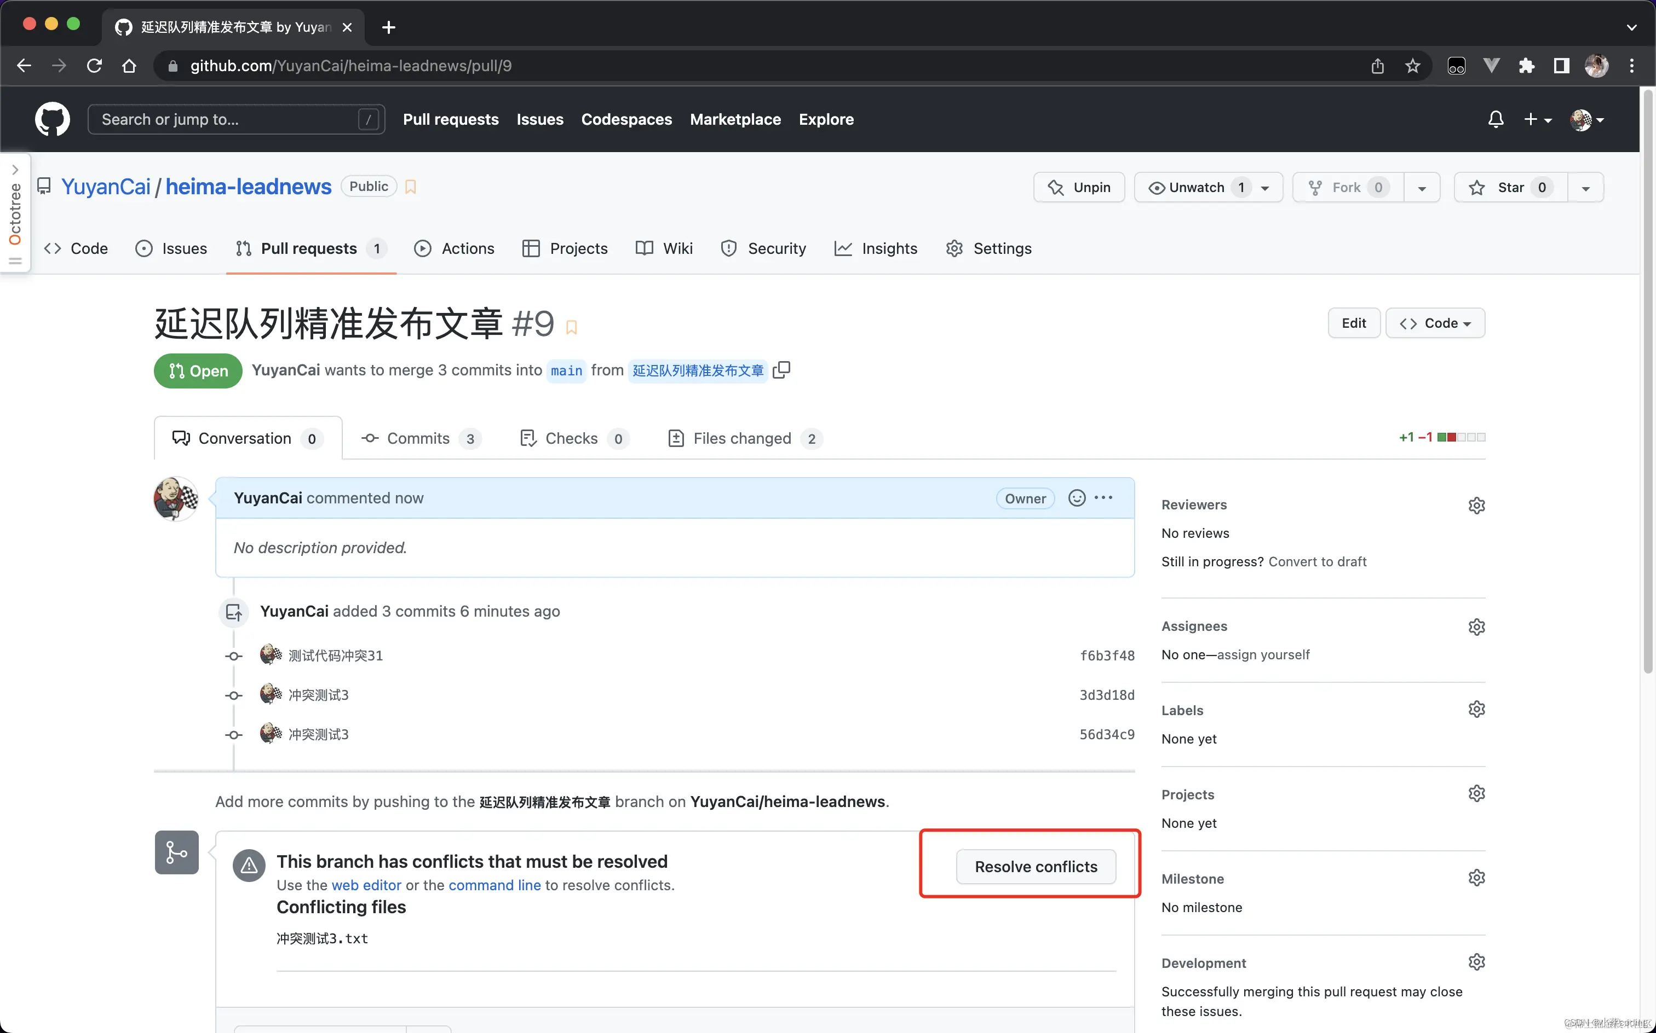1656x1033 pixels.
Task: Click the Milestone gear icon
Action: coord(1476,878)
